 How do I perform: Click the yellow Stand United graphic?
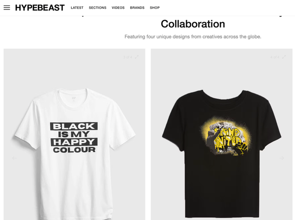[226, 137]
